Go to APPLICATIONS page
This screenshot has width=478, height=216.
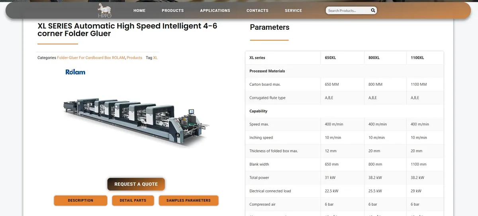pyautogui.click(x=215, y=10)
